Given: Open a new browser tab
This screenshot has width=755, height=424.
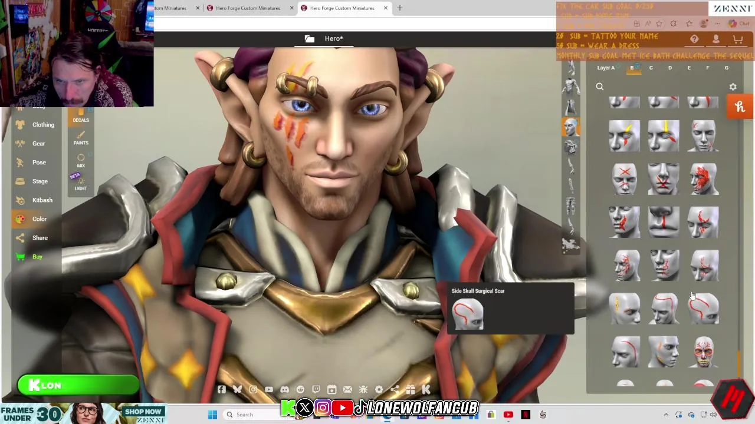Looking at the screenshot, I should [399, 8].
